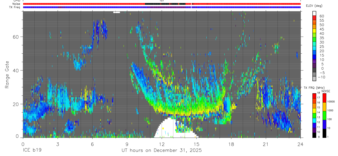This screenshot has height=156, width=338.
Task: Click the '55' label on the ELEV legend
Action: pos(321,21)
